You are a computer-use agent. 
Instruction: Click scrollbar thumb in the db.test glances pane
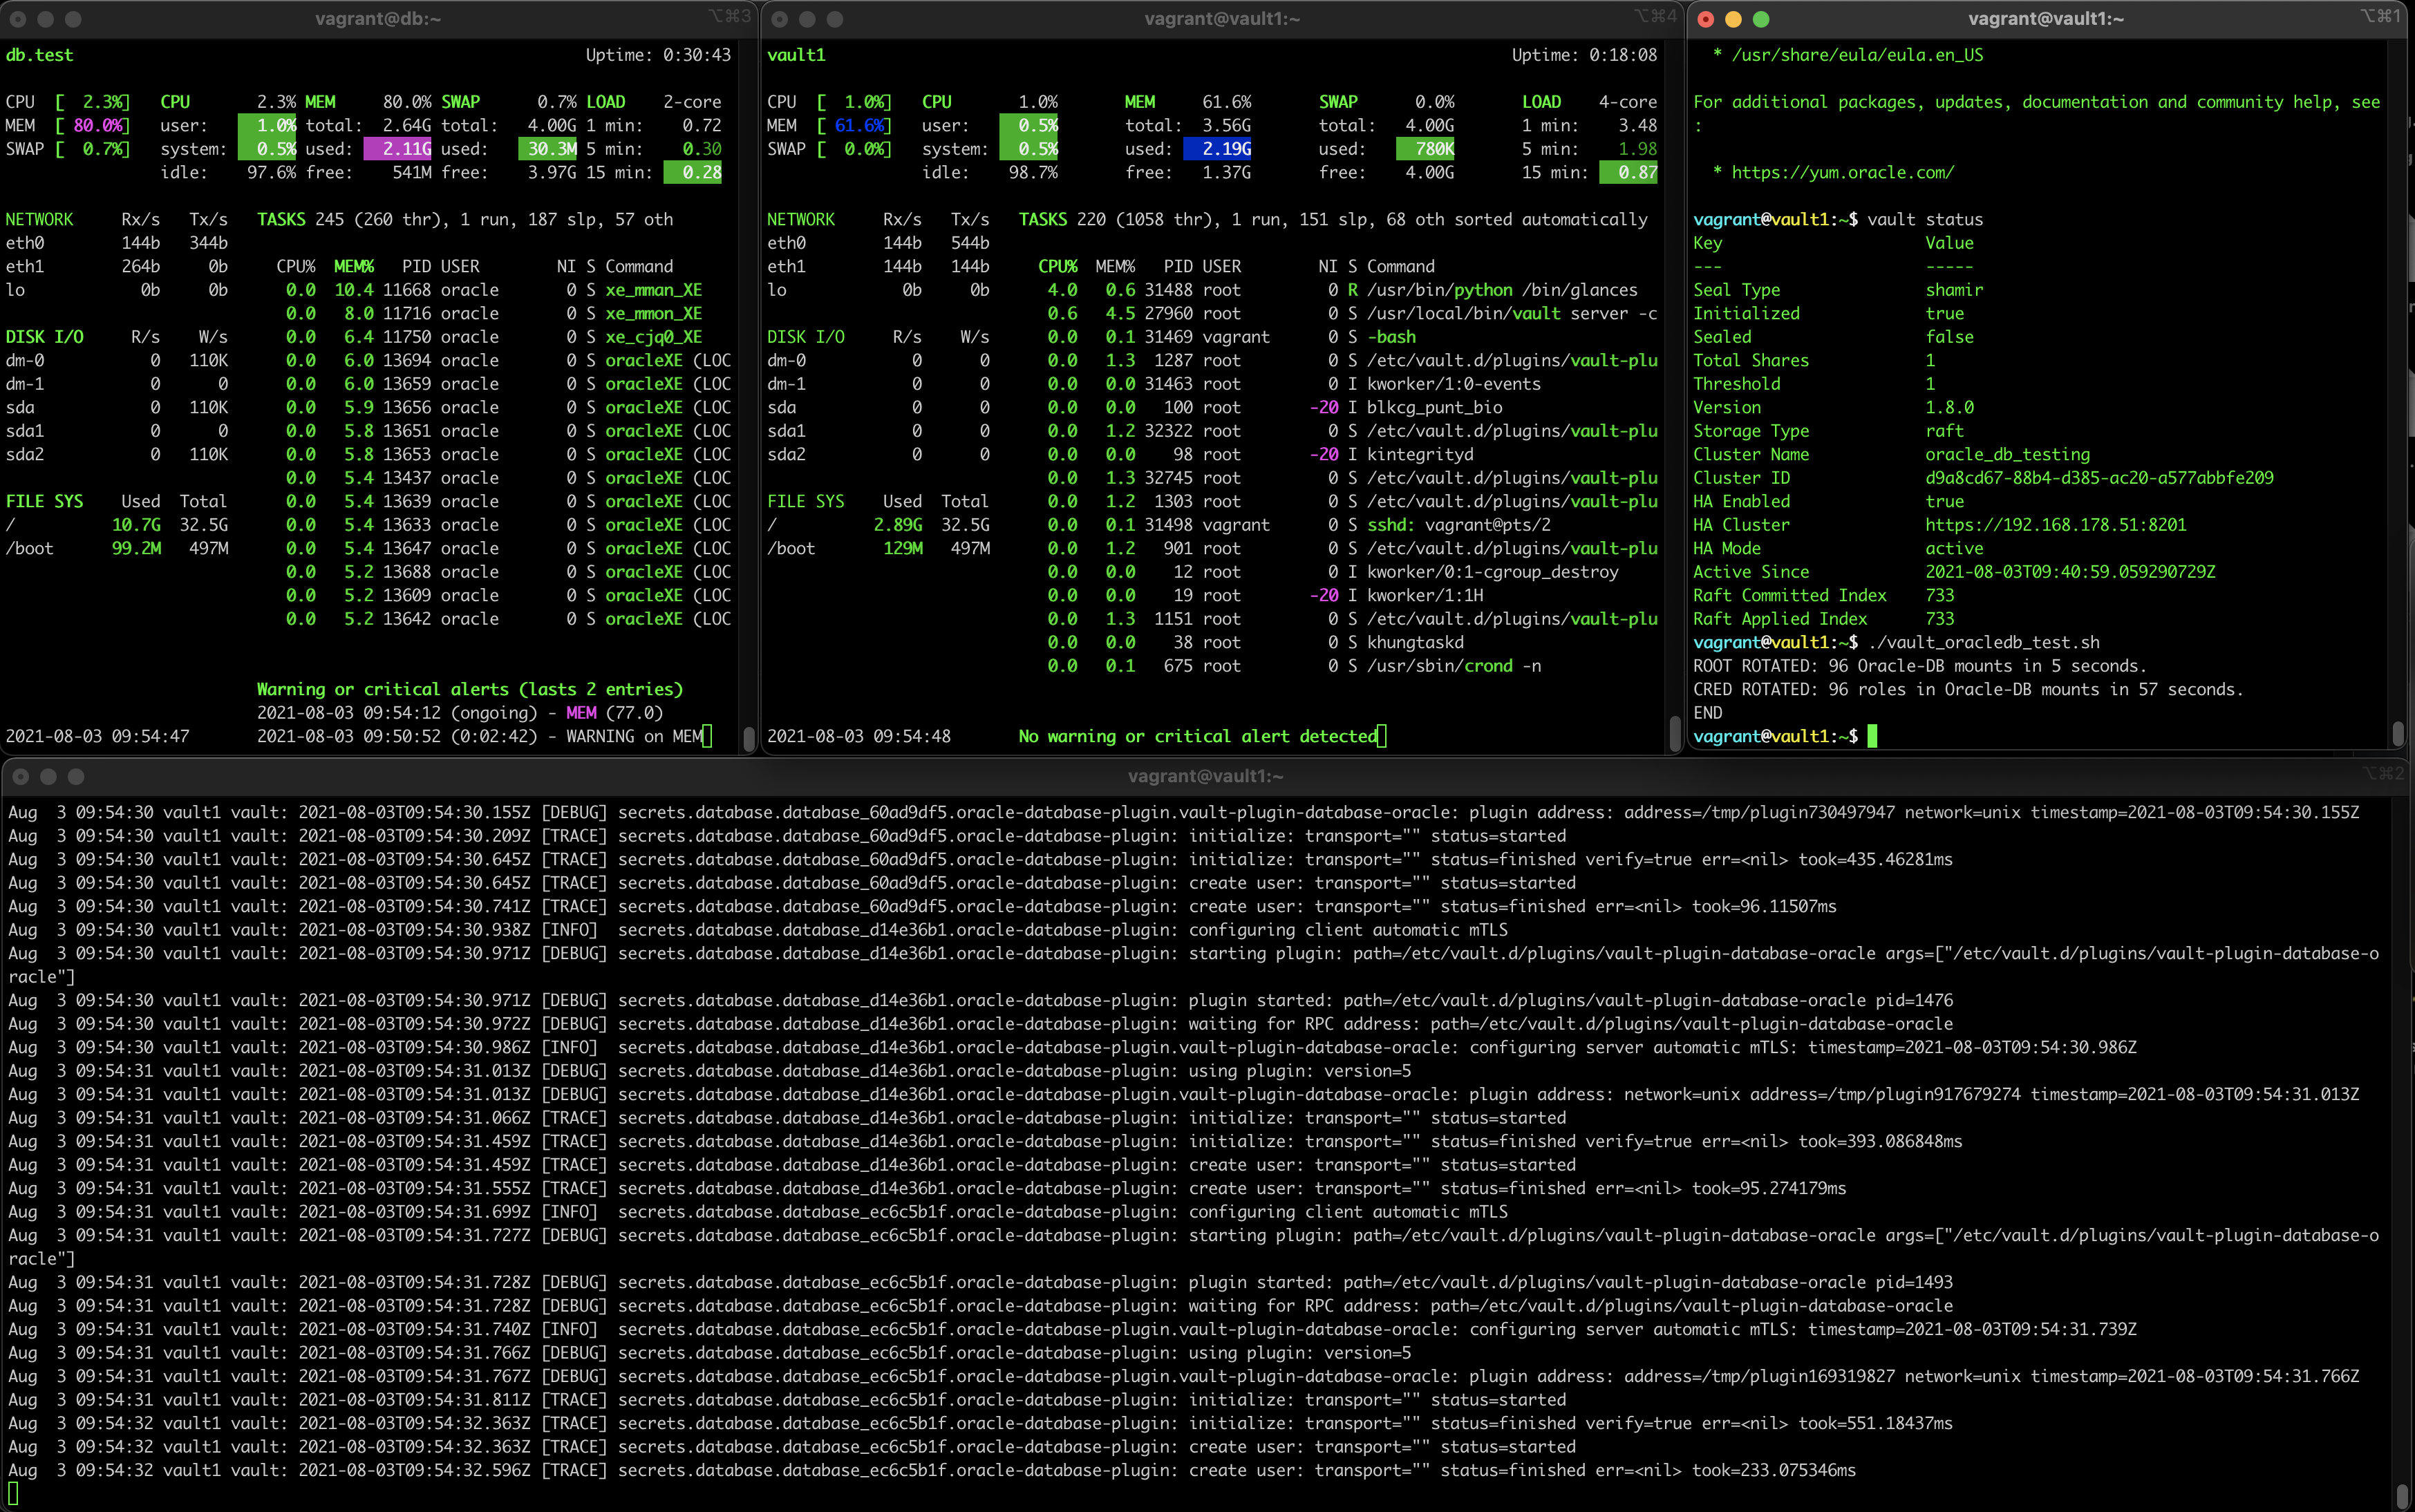749,738
